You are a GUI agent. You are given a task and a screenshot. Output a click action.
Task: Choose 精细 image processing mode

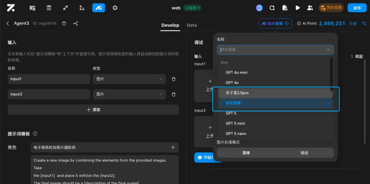[x=304, y=153]
